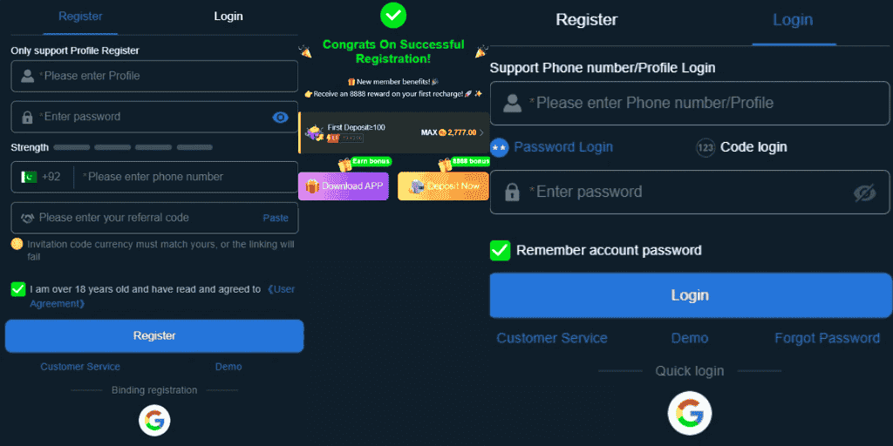Show password with the blue eye icon
Viewport: 893px width, 446px height.
tap(280, 118)
